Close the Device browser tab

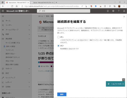(x=53, y=3)
